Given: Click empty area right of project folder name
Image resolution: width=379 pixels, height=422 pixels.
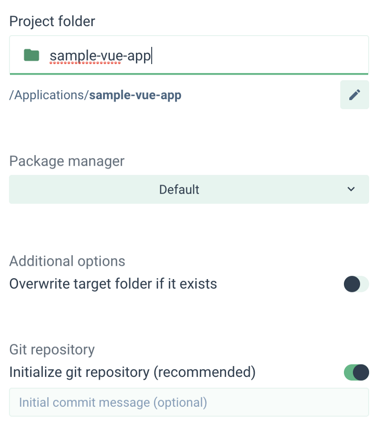Looking at the screenshot, I should click(x=261, y=56).
